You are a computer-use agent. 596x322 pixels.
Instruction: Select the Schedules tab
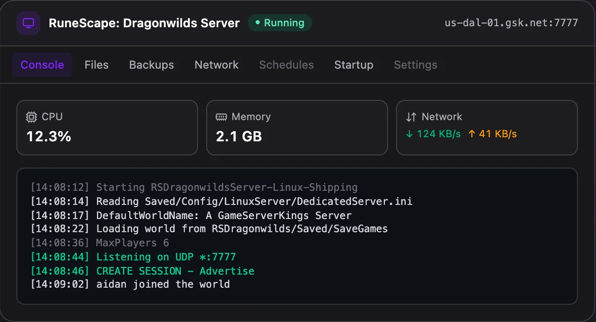pos(286,65)
